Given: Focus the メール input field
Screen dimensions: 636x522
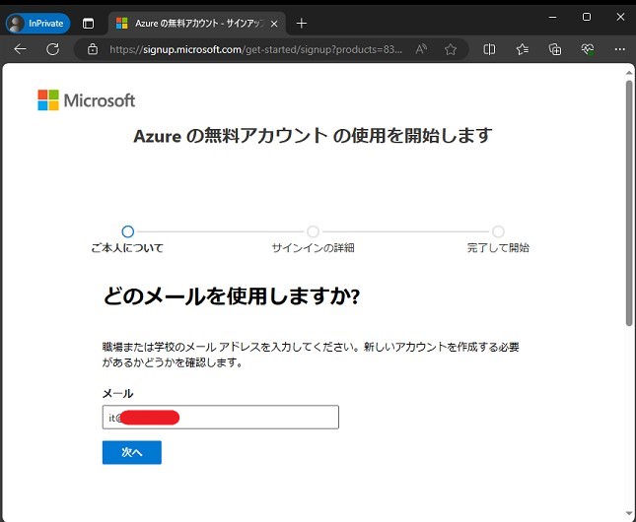Looking at the screenshot, I should tap(221, 417).
